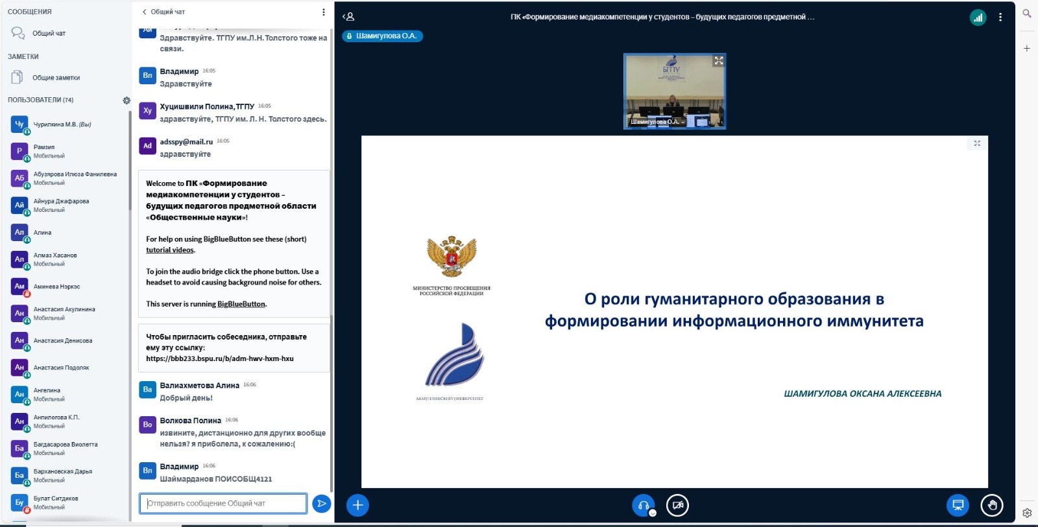
Task: Toggle the raise hand button
Action: [x=991, y=505]
